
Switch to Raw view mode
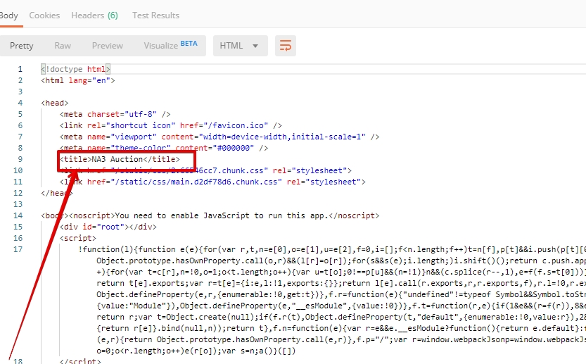click(x=63, y=46)
